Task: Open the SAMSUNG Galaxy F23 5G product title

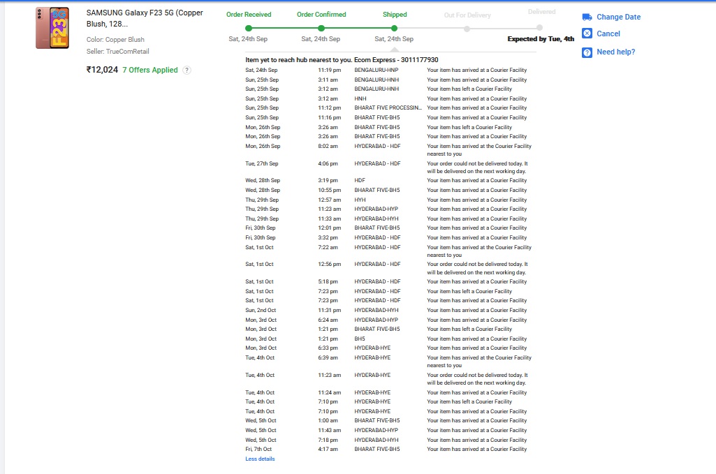Action: pyautogui.click(x=145, y=18)
